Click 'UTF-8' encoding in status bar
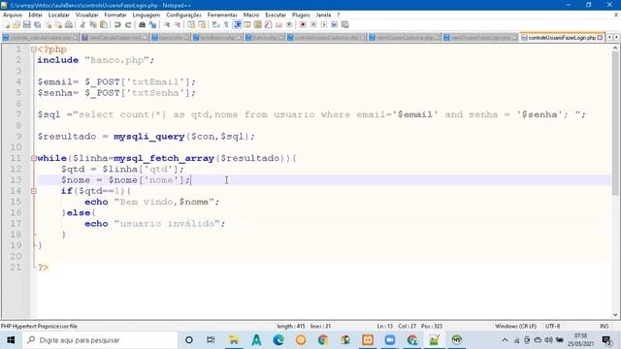 (x=552, y=326)
